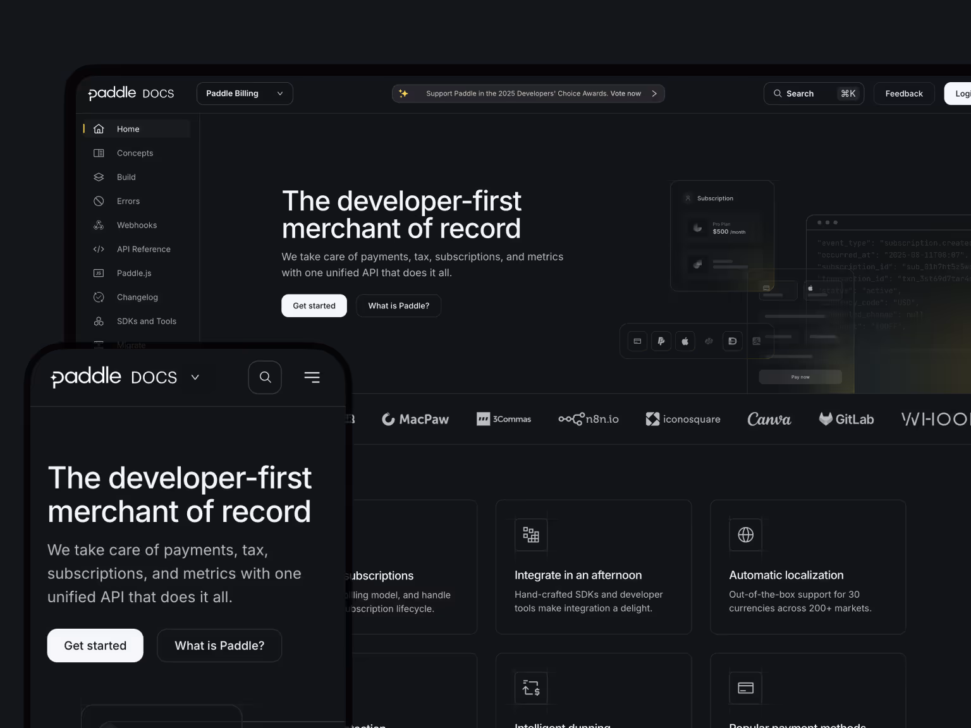The width and height of the screenshot is (971, 728).
Task: Click the credit card icon on payment methods card
Action: point(746,688)
